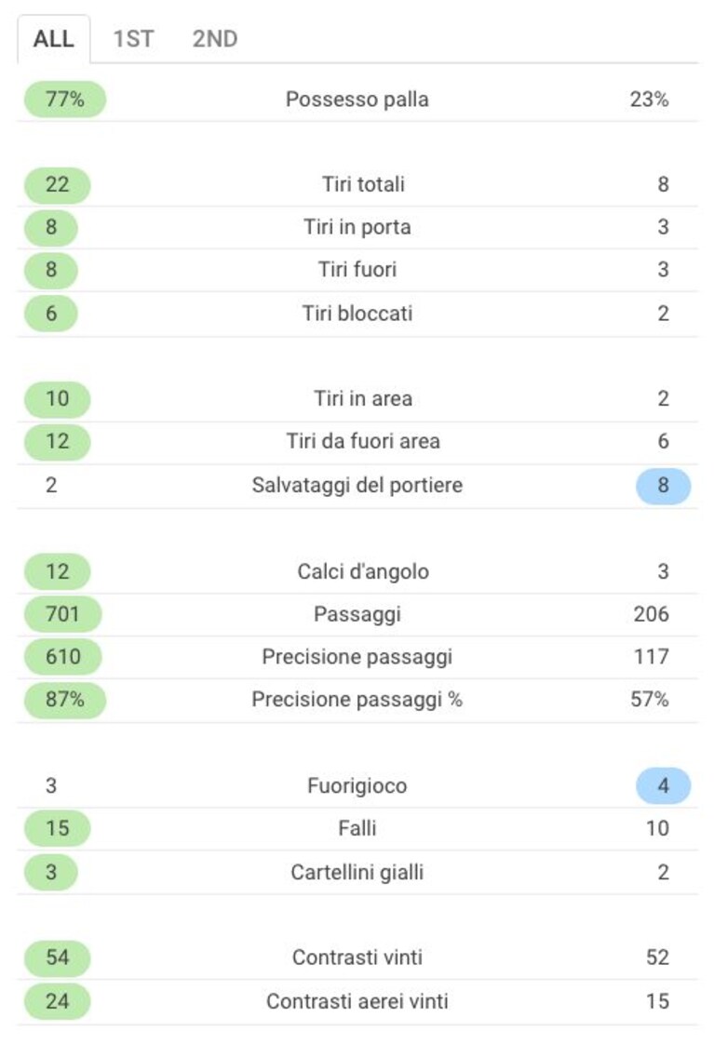Click the 15 fouls green badge
Viewport: 714px width, 1044px height.
58,828
